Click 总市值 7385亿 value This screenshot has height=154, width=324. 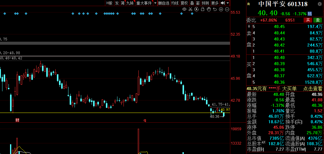(x=277, y=138)
